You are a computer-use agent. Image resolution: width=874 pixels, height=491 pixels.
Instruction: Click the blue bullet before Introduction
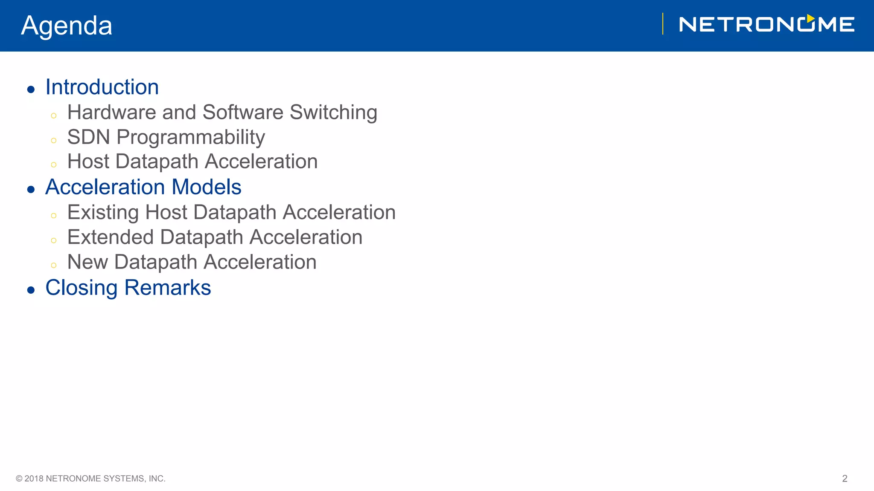coord(31,90)
